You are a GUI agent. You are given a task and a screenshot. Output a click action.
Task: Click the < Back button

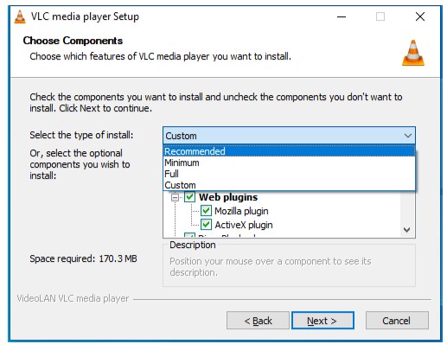[x=258, y=321]
